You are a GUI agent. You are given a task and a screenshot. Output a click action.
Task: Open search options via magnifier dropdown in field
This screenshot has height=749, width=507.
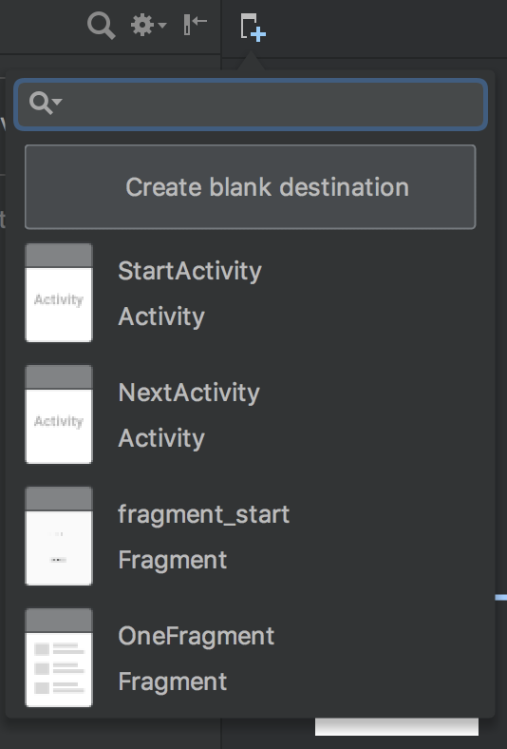(46, 103)
